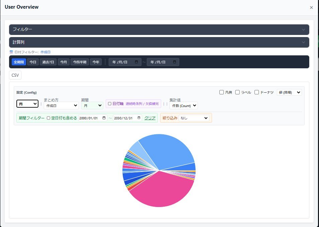Open calendar picker of start date filter
Screen dimensions: 319x227
tap(136, 62)
